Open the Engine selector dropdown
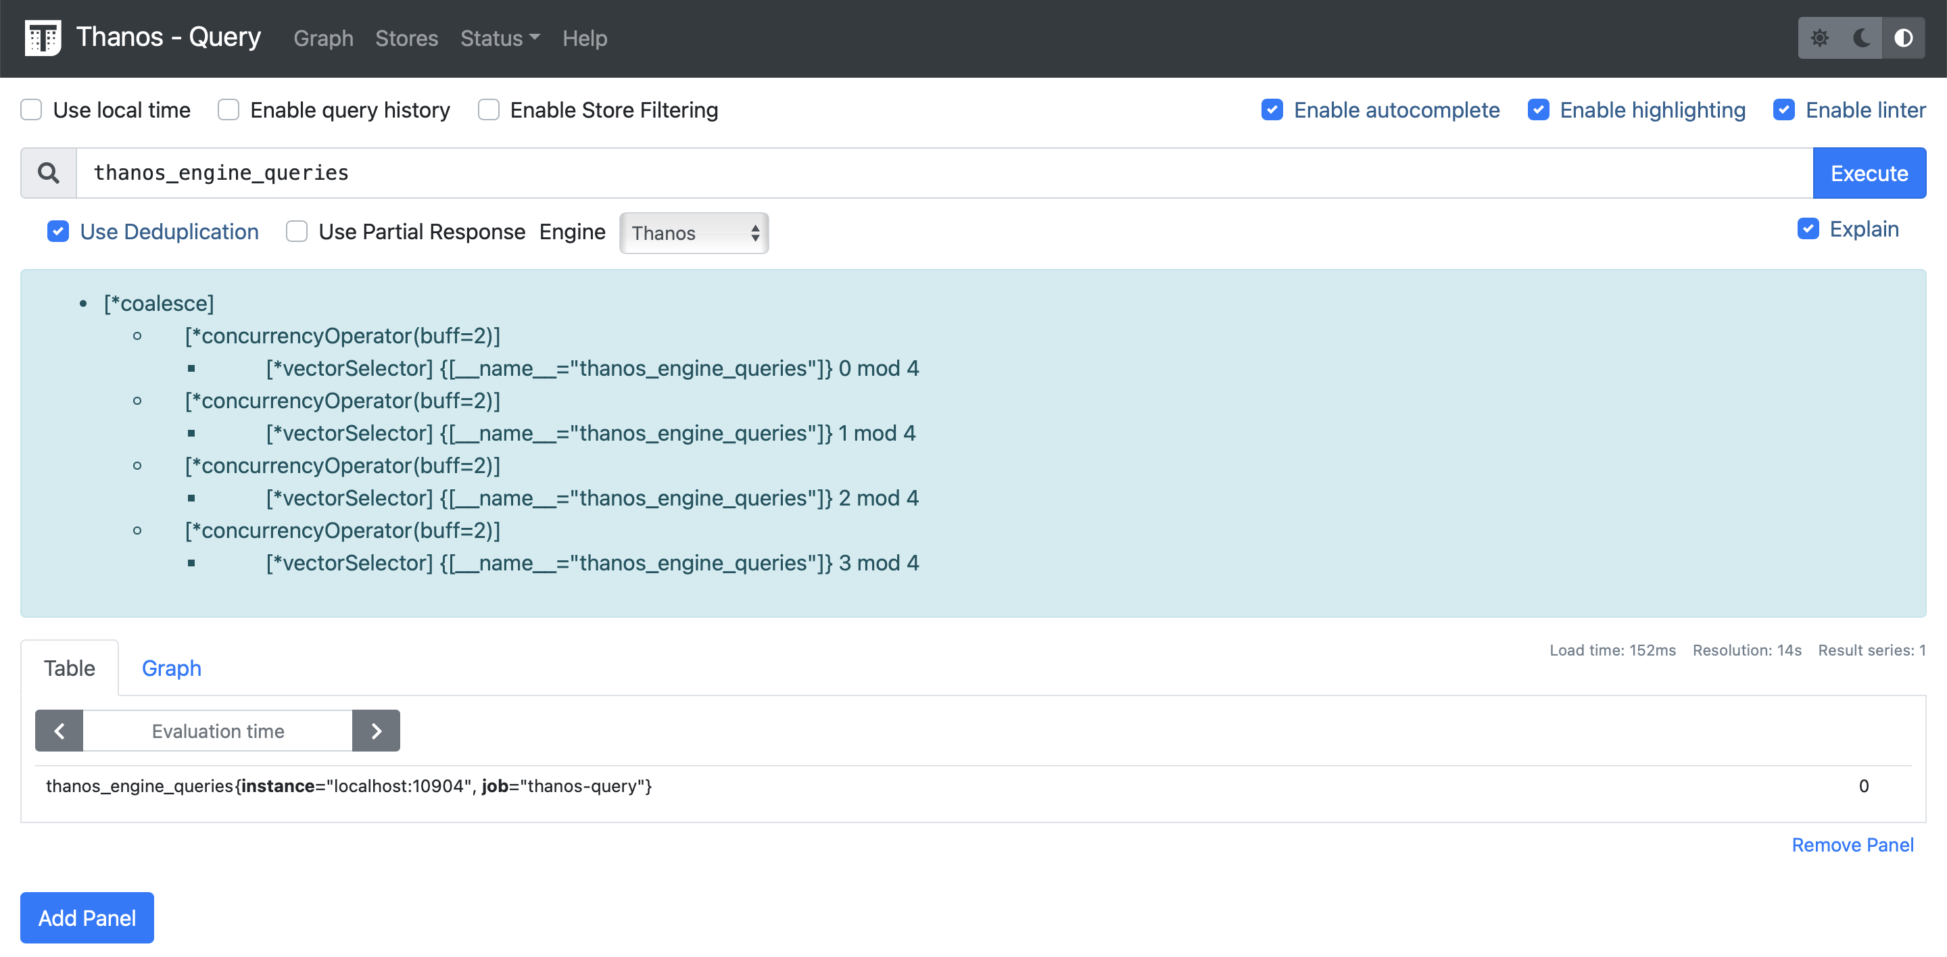Image resolution: width=1947 pixels, height=957 pixels. (x=693, y=232)
